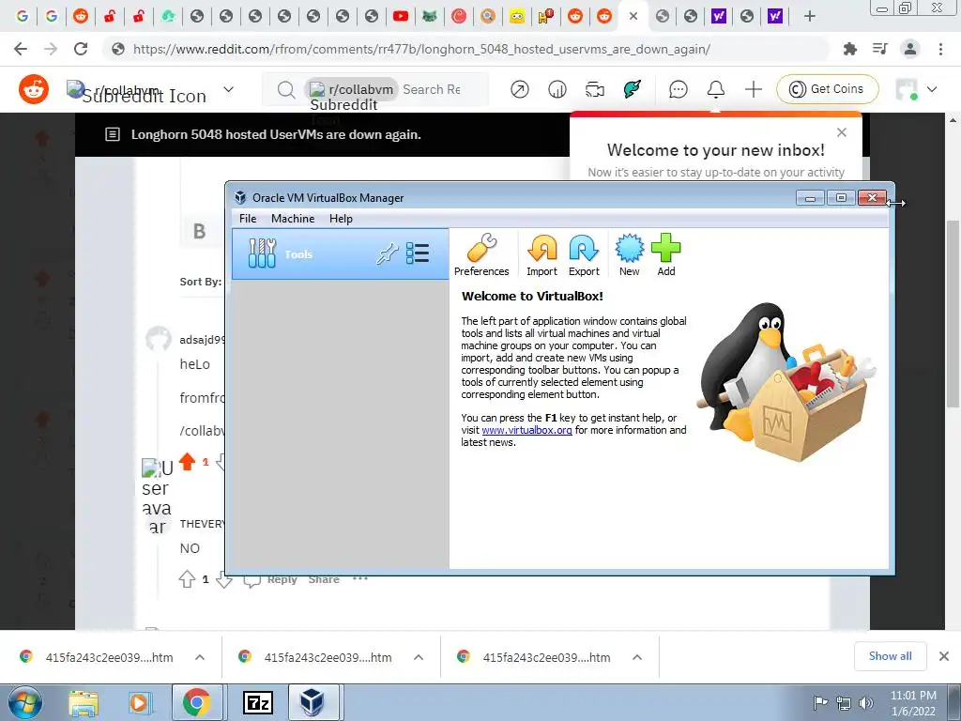Upvote the adsajd comment
This screenshot has height=721, width=961.
click(188, 461)
